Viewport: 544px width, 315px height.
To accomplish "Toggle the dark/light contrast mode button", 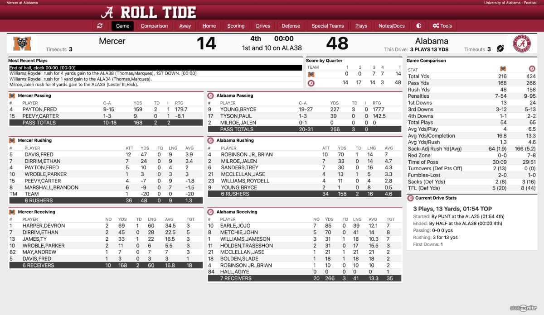I will point(418,26).
